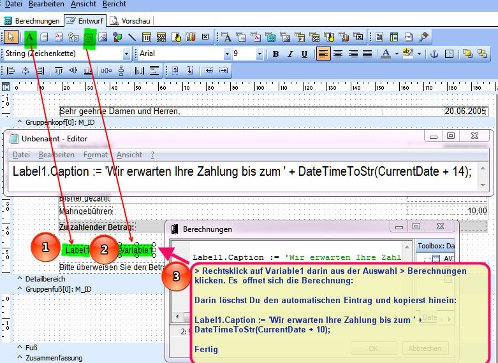Set text alignment to left
Image resolution: width=498 pixels, height=363 pixels.
pyautogui.click(x=323, y=53)
